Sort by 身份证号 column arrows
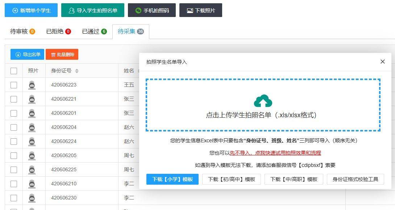Image resolution: width=395 pixels, height=210 pixels. click(76, 71)
